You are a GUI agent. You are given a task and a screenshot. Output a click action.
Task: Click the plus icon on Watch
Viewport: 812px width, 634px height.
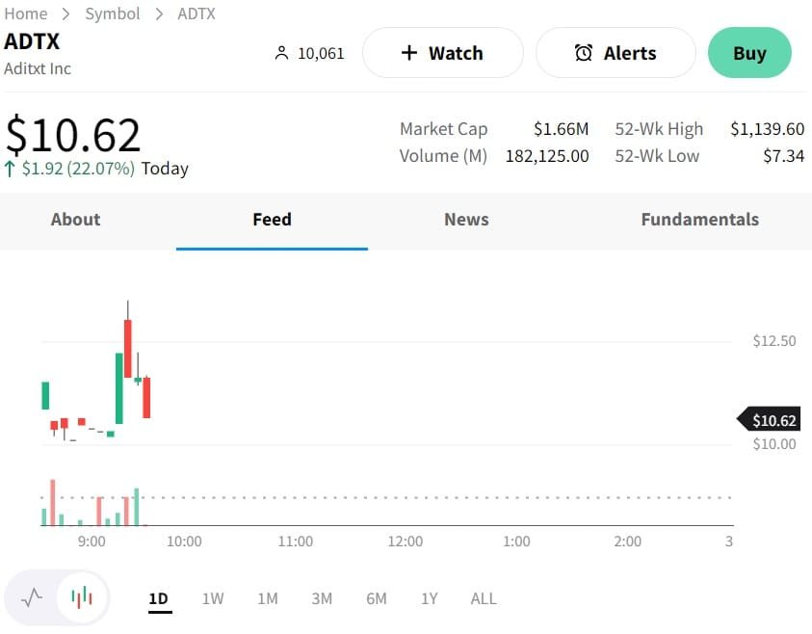[409, 53]
